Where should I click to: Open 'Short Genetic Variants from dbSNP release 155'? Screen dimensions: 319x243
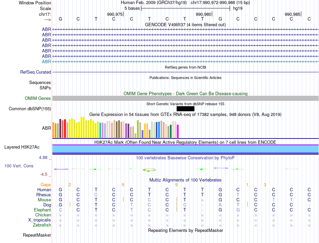click(185, 104)
